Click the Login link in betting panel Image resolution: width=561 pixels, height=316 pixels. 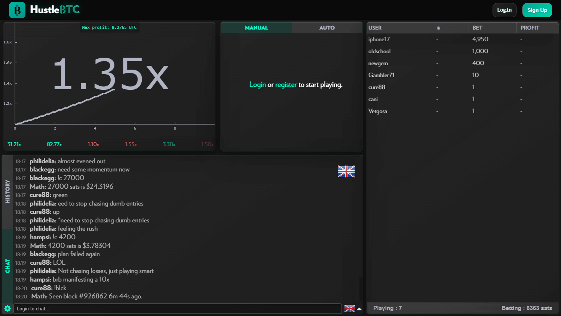pyautogui.click(x=257, y=85)
